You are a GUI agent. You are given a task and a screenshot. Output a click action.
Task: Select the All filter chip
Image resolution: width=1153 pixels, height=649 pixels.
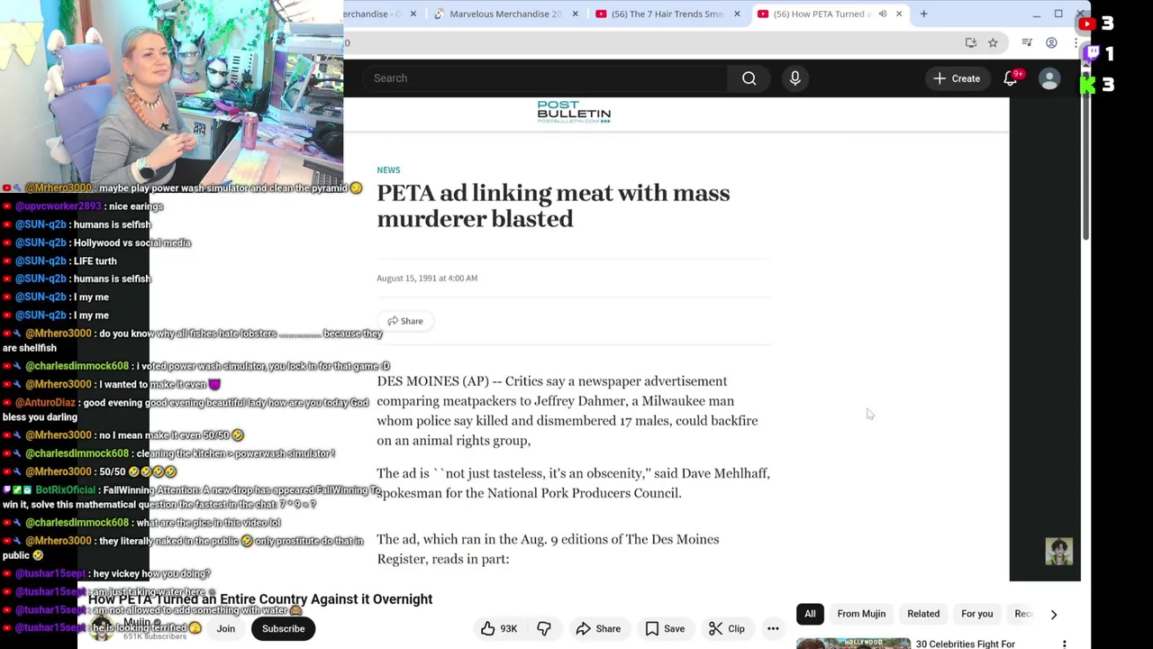coord(810,614)
